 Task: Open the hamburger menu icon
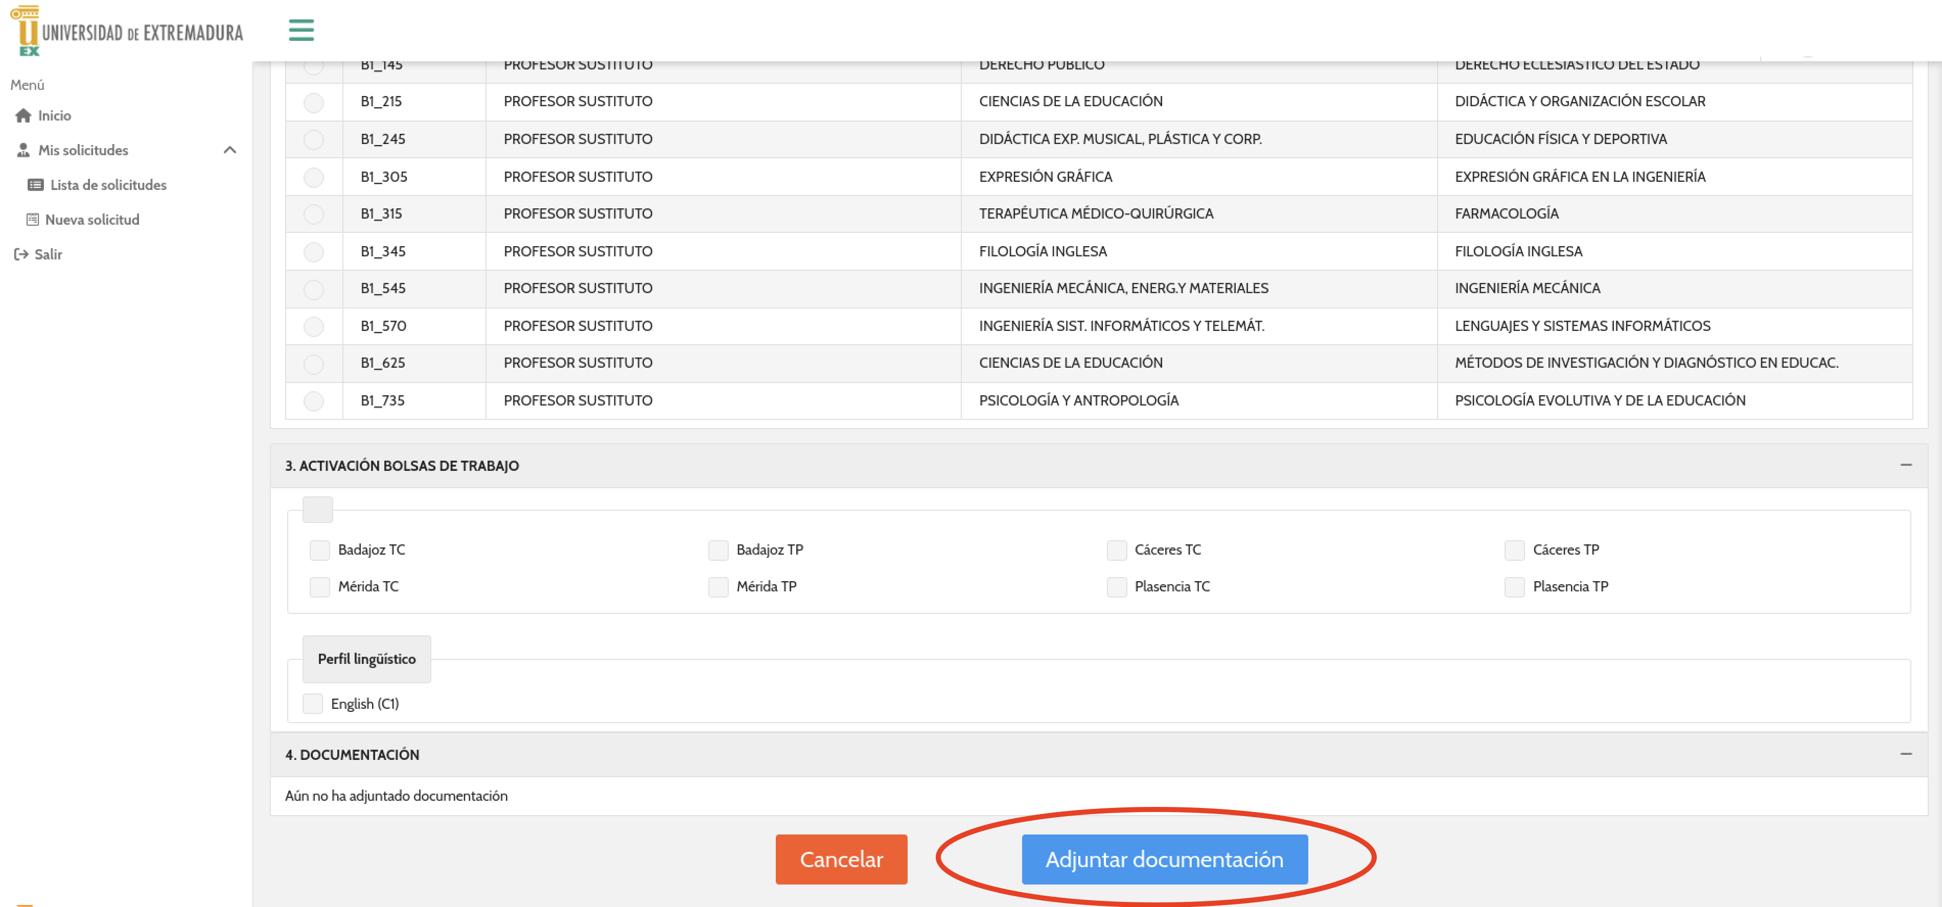[x=301, y=30]
